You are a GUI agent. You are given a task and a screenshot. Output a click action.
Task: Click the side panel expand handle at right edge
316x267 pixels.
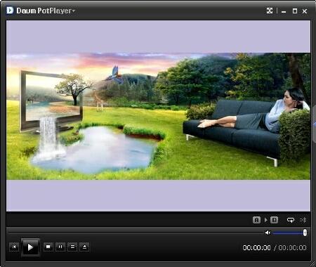(x=314, y=124)
